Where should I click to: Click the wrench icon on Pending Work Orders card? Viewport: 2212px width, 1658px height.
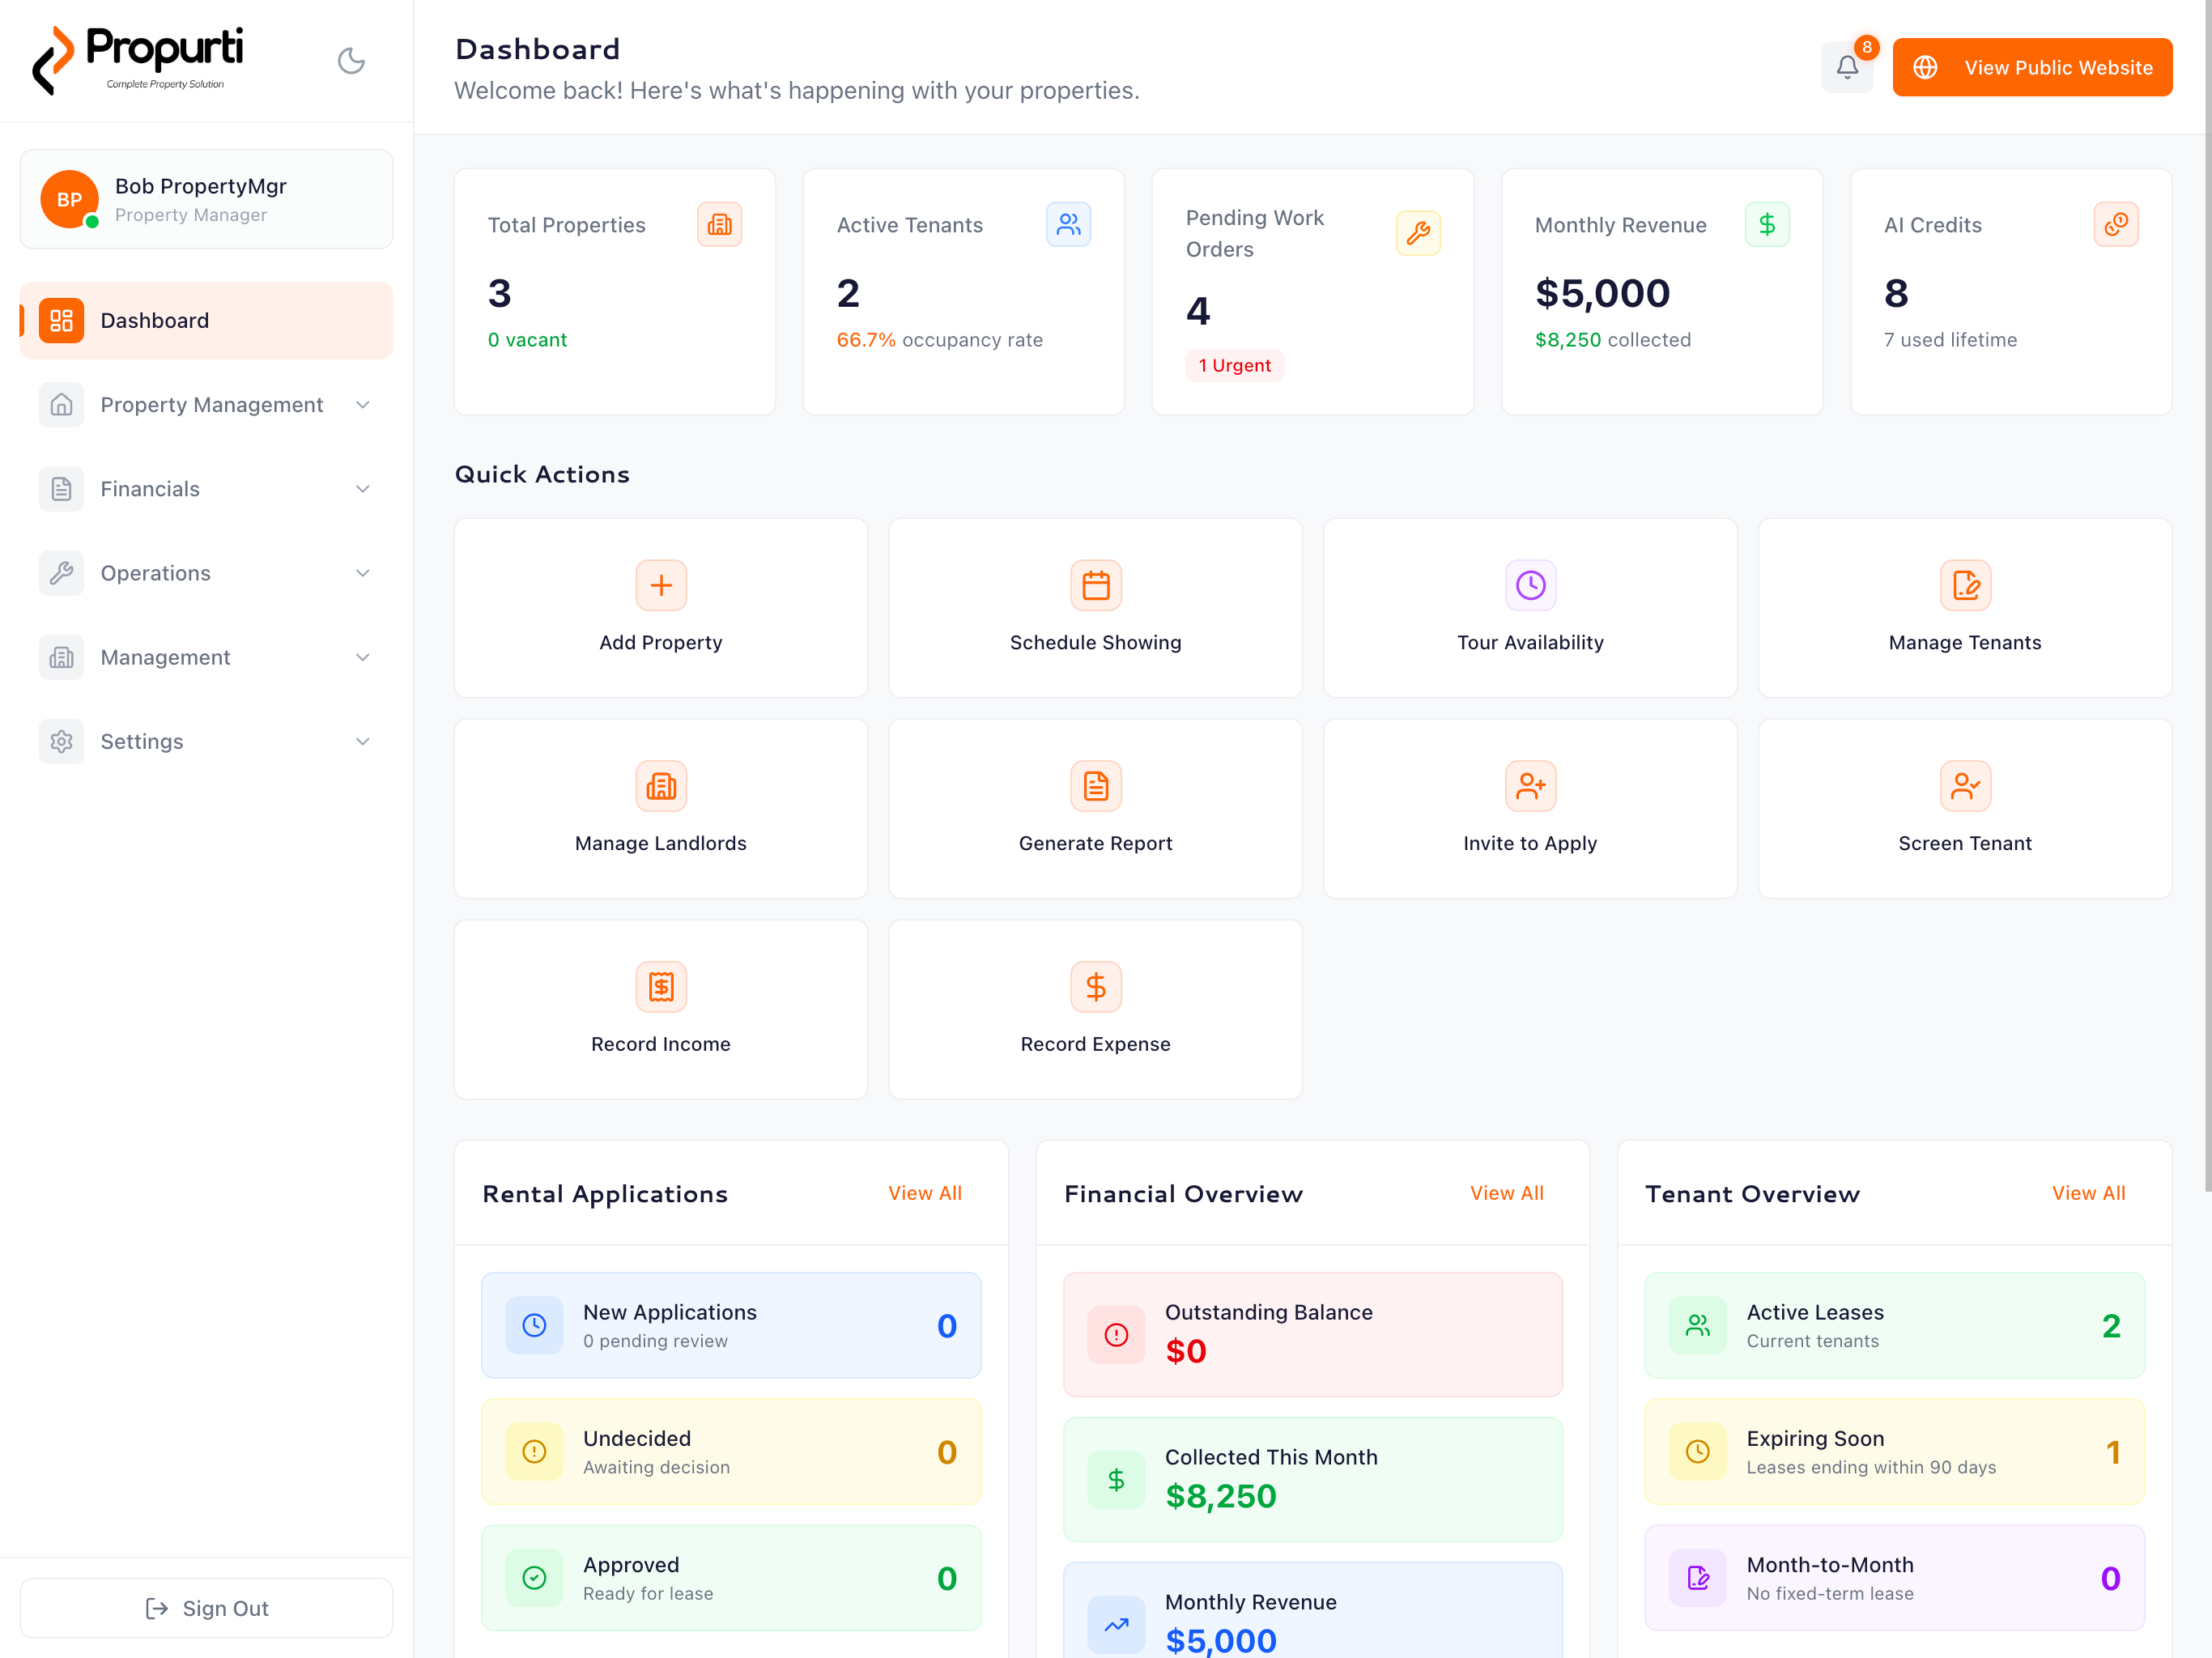pos(1419,233)
